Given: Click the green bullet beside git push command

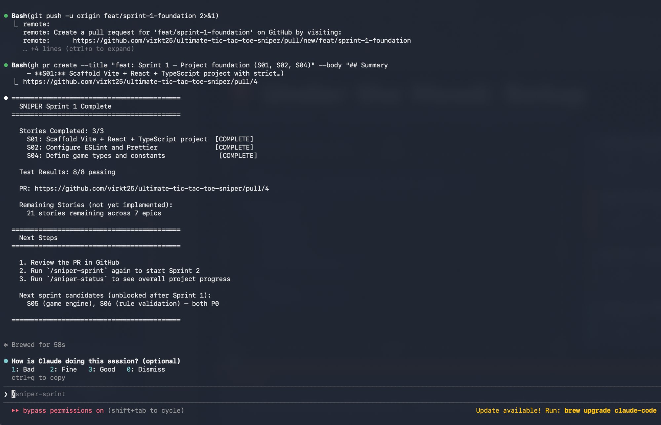Looking at the screenshot, I should tap(6, 16).
